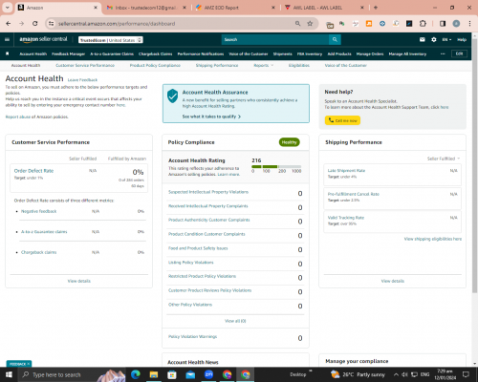
Task: Click the search magnifier button in Seller Central
Action: point(335,39)
